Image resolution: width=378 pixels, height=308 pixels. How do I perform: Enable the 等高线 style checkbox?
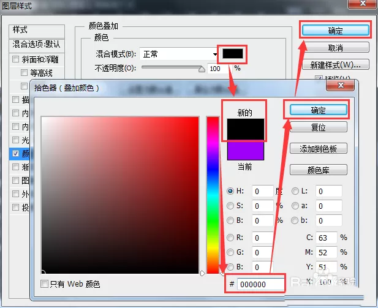pyautogui.click(x=24, y=72)
